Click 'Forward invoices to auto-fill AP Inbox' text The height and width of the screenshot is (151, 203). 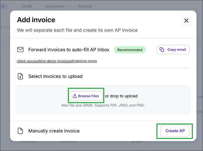point(69,50)
